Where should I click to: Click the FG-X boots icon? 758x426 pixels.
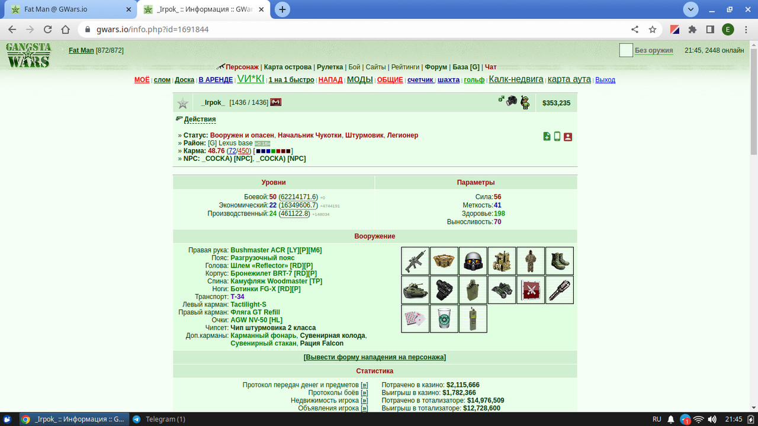pyautogui.click(x=560, y=261)
